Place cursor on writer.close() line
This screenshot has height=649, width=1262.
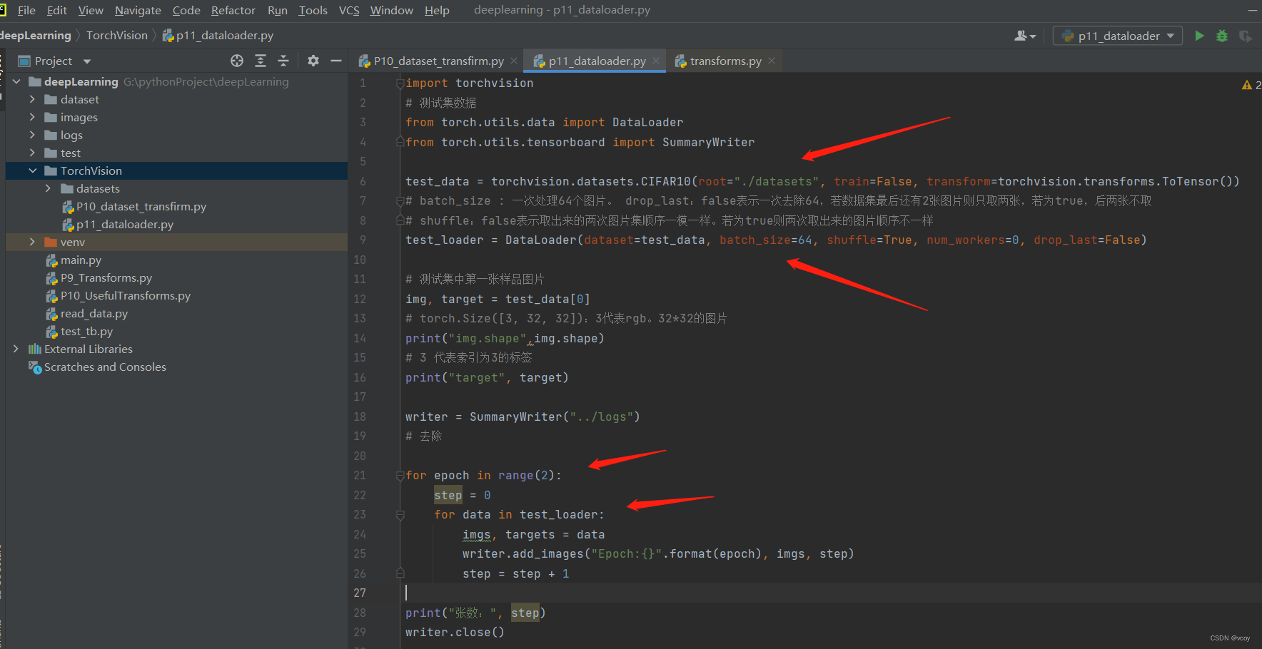pos(455,632)
